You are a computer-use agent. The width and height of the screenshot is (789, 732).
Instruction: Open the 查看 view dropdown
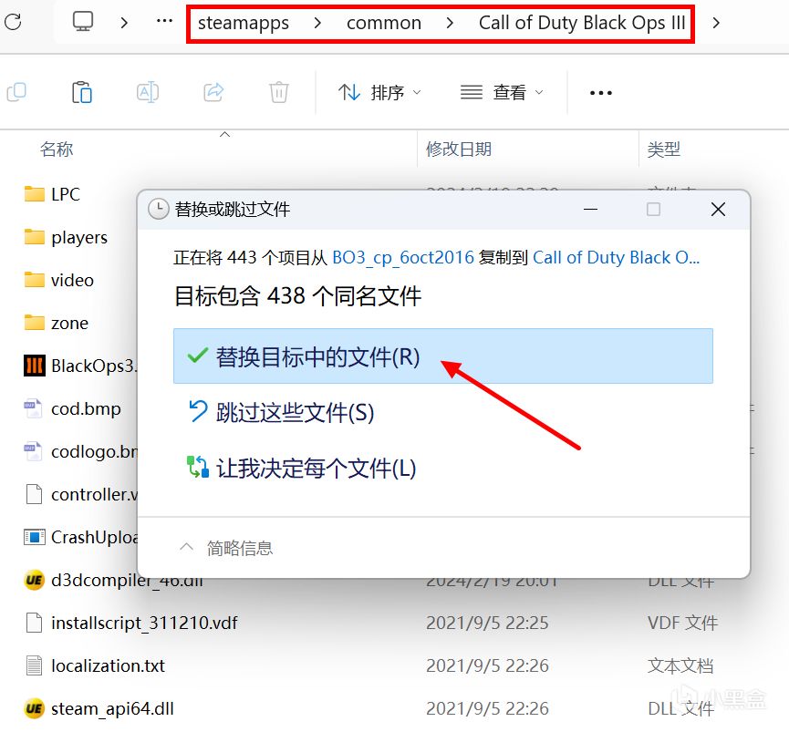point(503,92)
